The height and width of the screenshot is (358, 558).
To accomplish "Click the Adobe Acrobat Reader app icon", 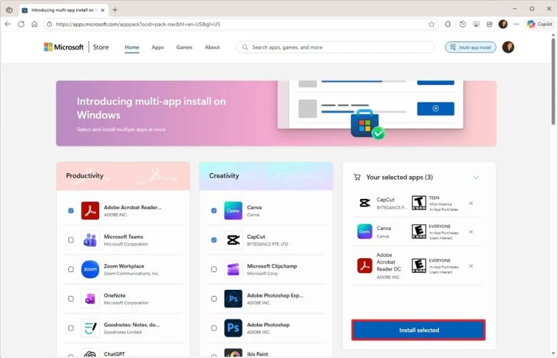I will click(x=90, y=210).
